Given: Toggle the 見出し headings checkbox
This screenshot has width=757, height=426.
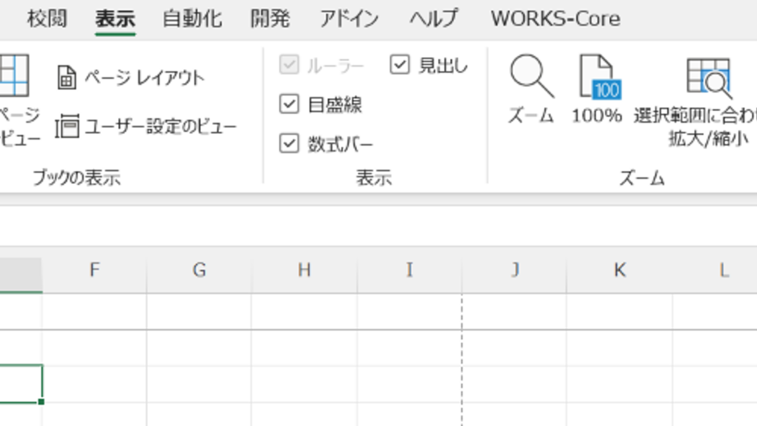Looking at the screenshot, I should [x=400, y=65].
